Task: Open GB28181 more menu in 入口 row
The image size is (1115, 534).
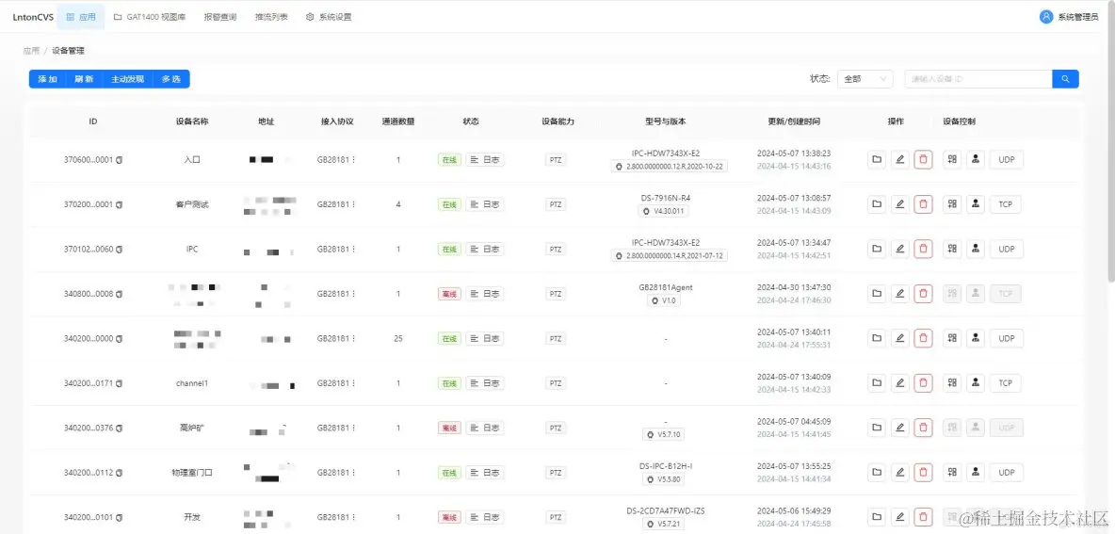Action: 353,160
